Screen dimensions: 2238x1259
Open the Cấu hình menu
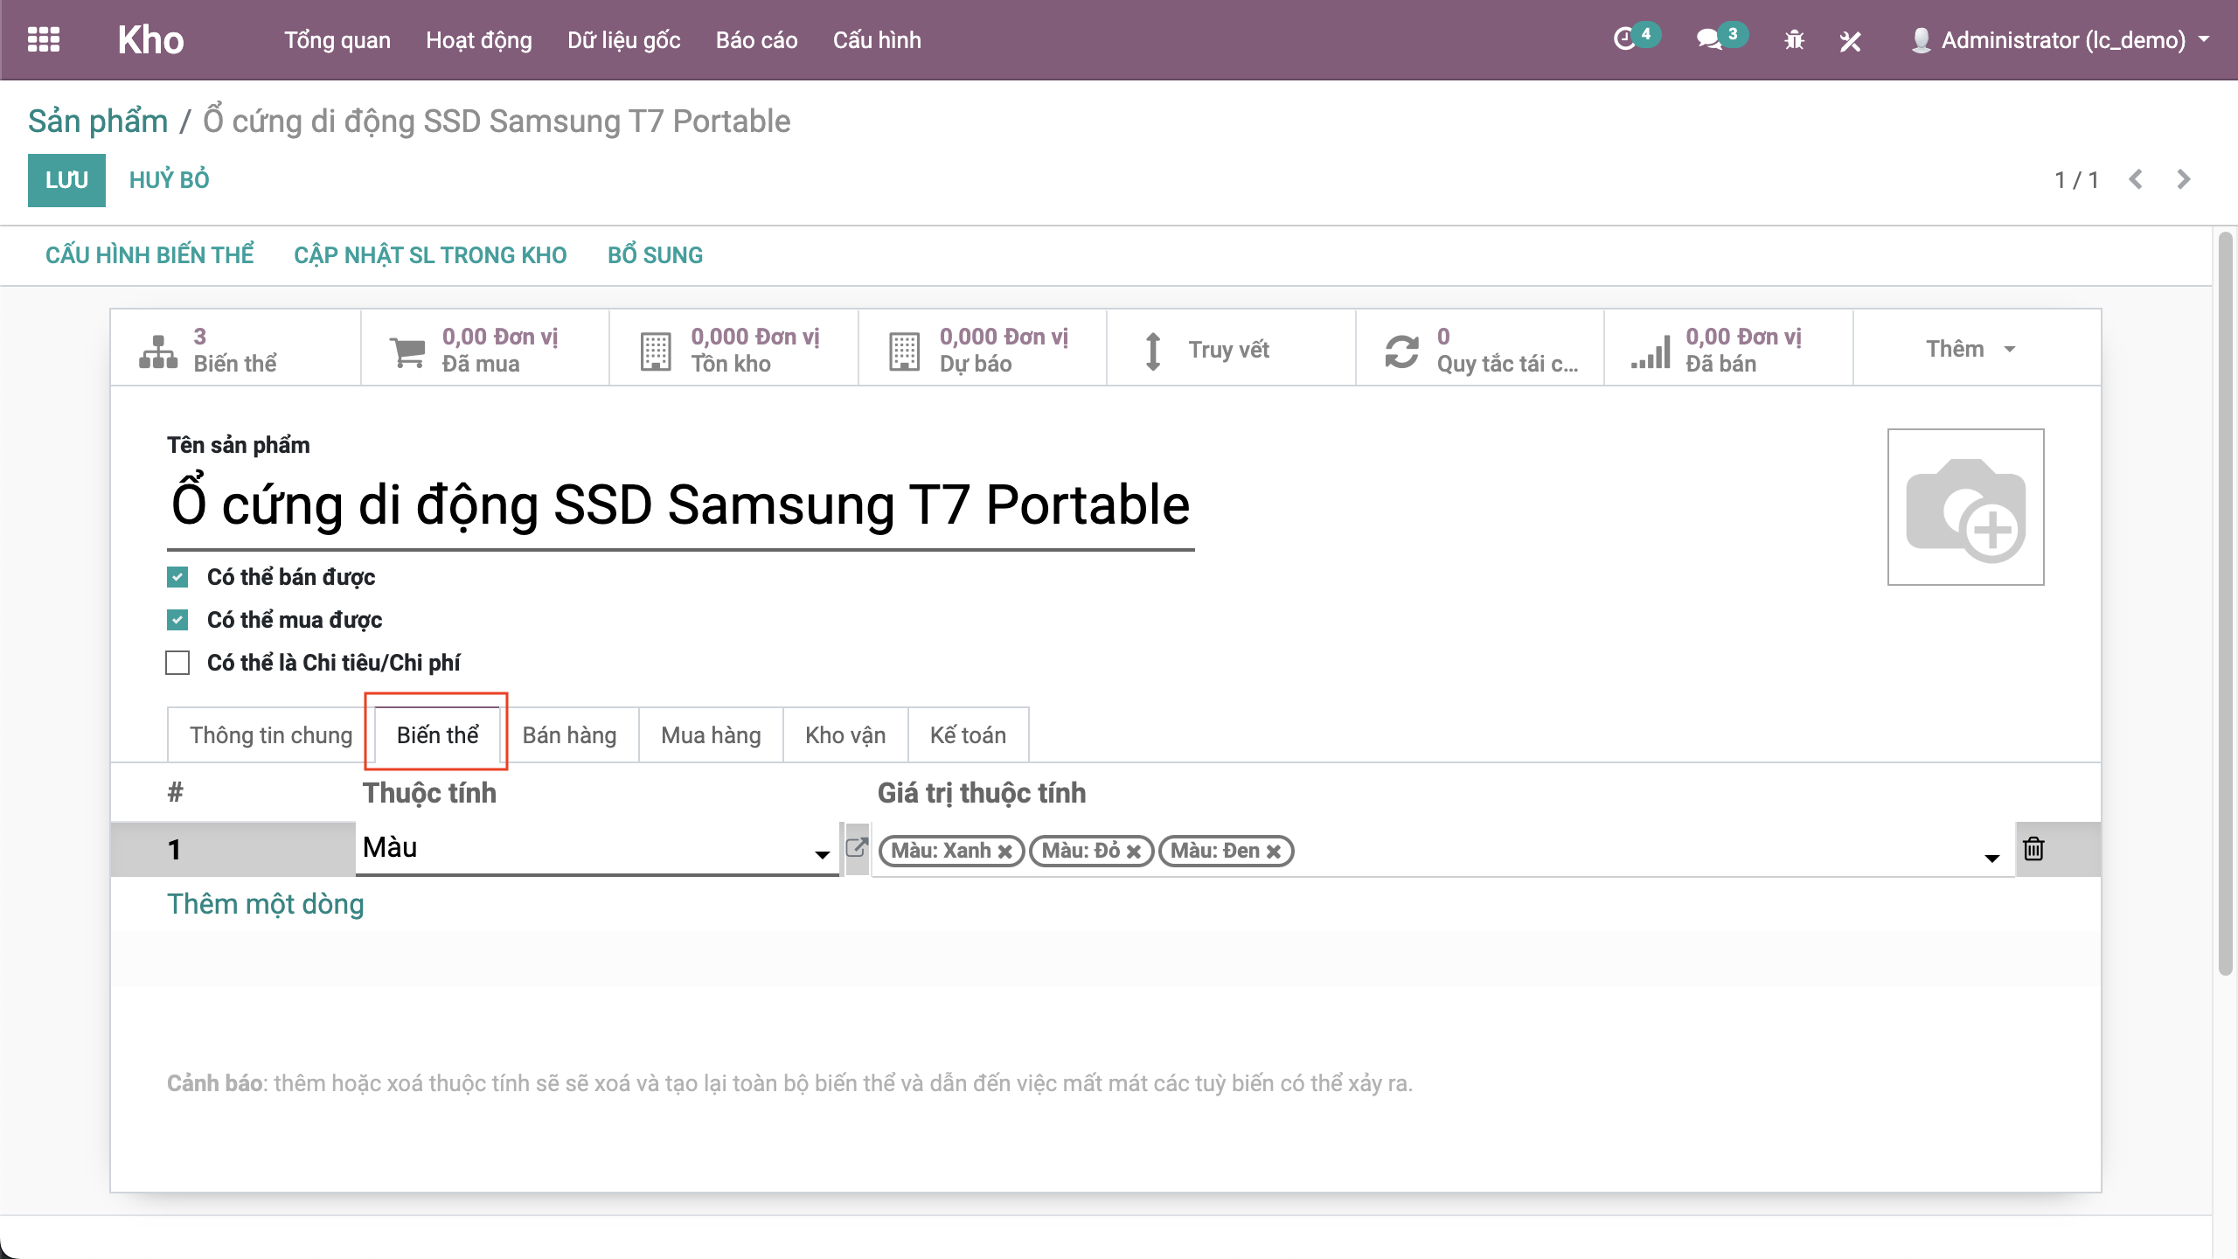(876, 40)
